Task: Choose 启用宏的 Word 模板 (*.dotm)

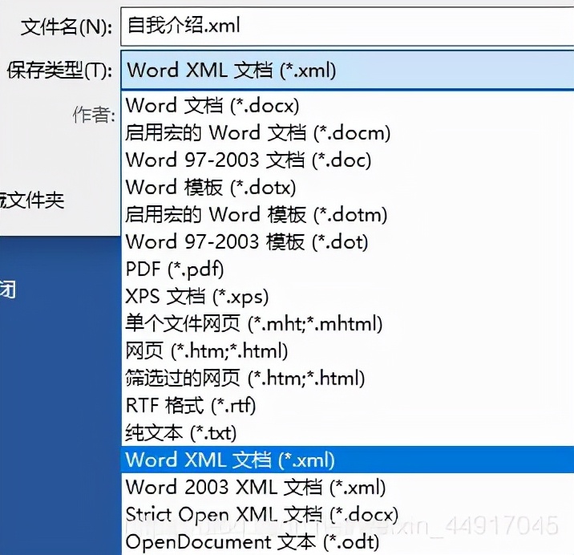Action: coord(348,215)
